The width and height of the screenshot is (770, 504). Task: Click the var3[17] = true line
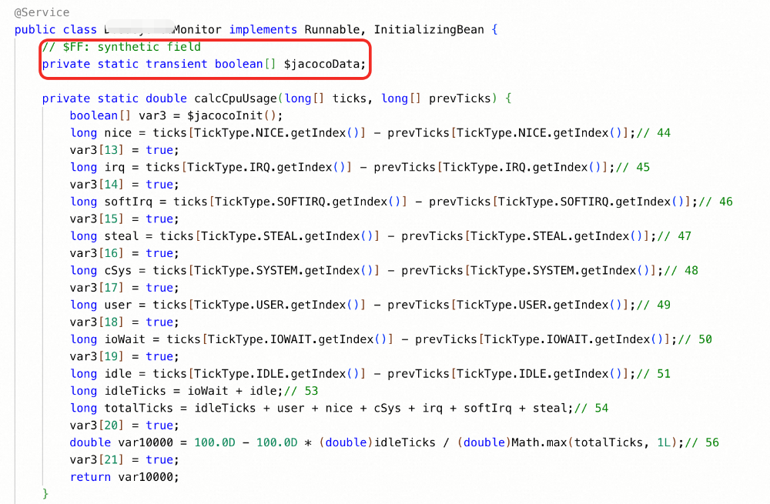coord(125,288)
